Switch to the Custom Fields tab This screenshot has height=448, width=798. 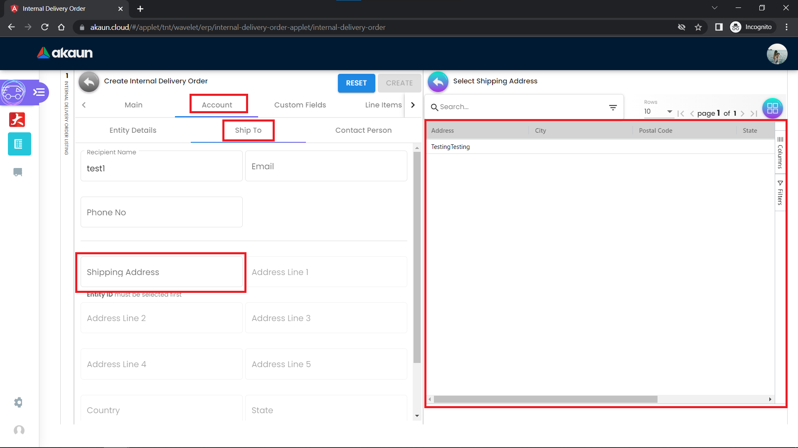[x=300, y=105]
